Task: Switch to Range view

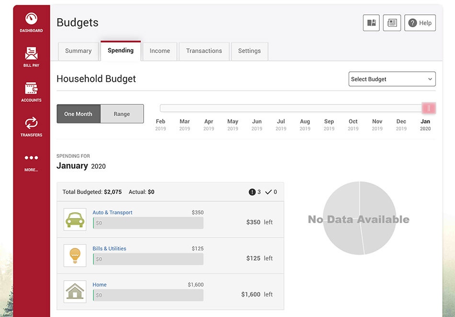Action: point(122,114)
